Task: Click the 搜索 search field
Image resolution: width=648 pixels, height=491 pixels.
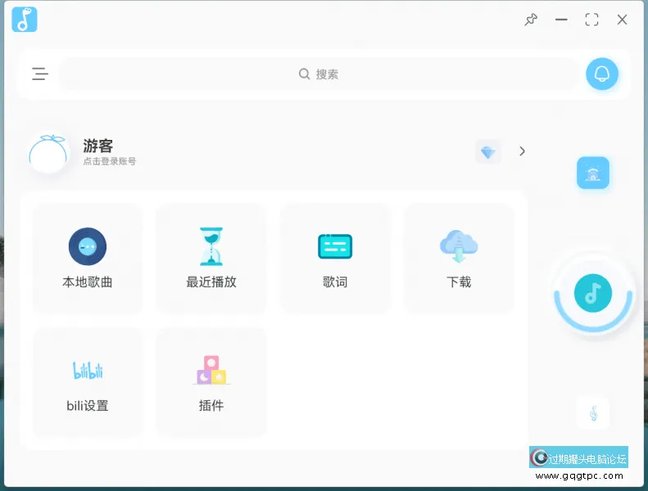Action: click(319, 74)
